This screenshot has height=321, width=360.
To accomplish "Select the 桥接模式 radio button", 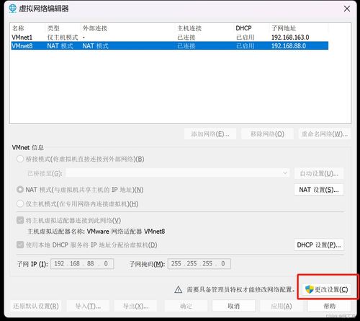I will (x=20, y=159).
